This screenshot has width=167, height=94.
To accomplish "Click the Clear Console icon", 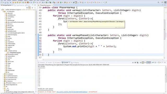I will point(140,62).
